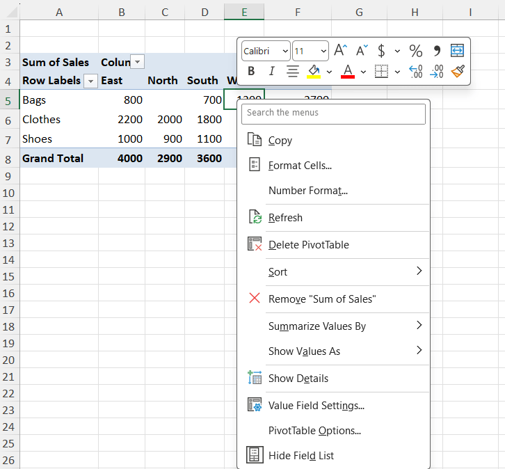This screenshot has height=469, width=505.
Task: Select Delete PivotTable option
Action: (308, 245)
